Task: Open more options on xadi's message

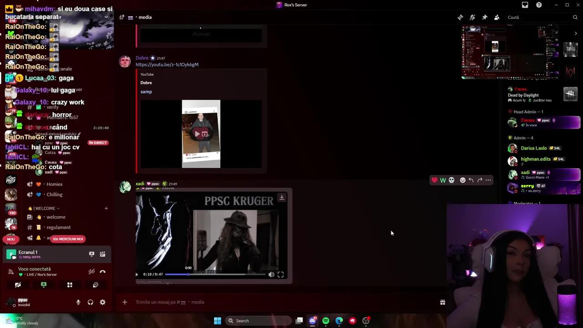Action: click(x=488, y=180)
